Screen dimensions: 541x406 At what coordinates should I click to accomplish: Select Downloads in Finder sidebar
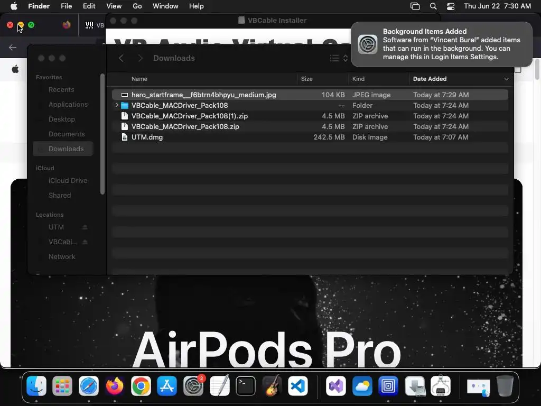tap(62, 149)
